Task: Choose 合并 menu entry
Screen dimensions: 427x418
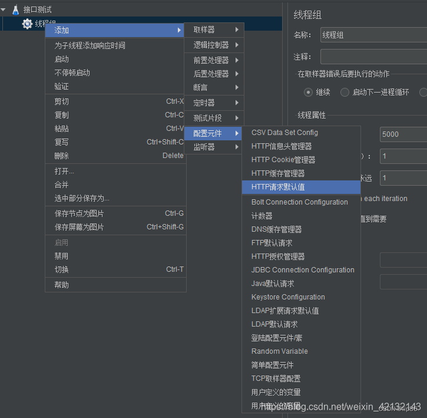Action: point(116,185)
